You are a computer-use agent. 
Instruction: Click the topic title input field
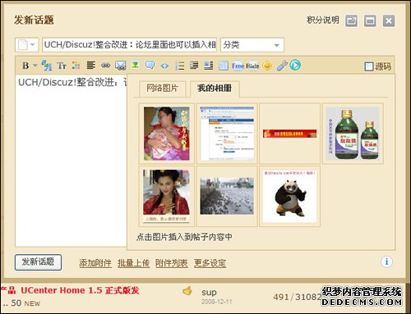130,45
